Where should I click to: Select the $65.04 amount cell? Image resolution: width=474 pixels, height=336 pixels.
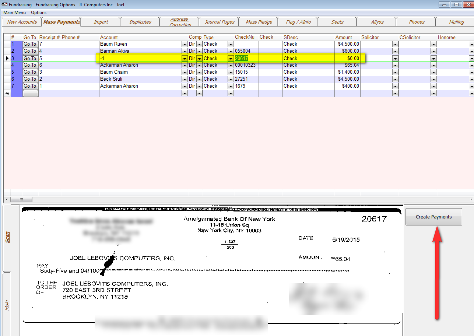pos(347,65)
